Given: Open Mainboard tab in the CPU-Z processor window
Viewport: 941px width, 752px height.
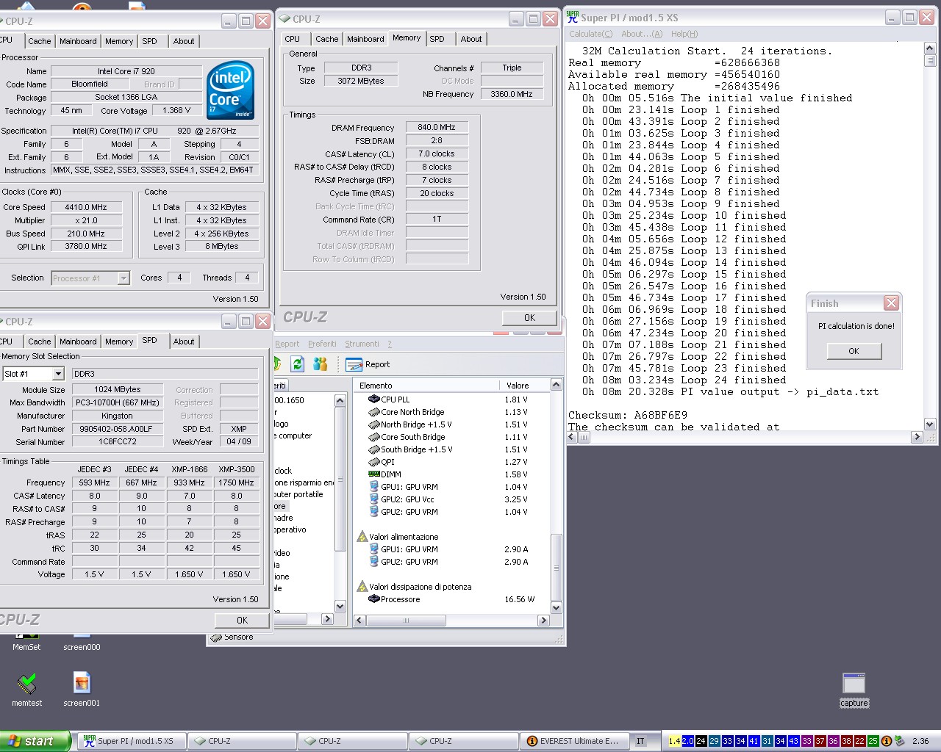Looking at the screenshot, I should click(x=78, y=41).
